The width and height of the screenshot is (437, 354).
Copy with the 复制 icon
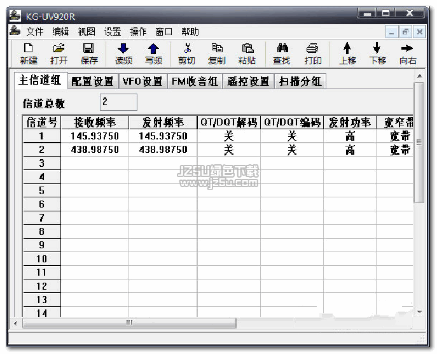coord(216,54)
